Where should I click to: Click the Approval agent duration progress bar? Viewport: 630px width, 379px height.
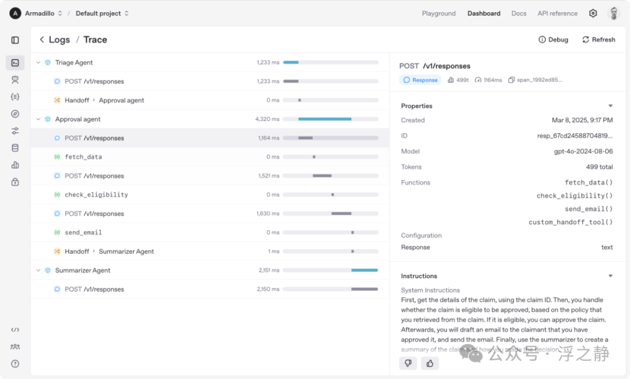[325, 119]
